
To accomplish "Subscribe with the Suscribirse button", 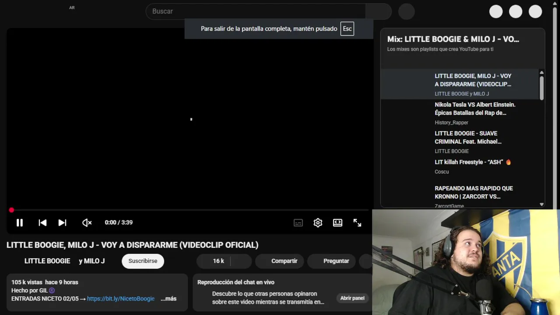I will (x=143, y=261).
